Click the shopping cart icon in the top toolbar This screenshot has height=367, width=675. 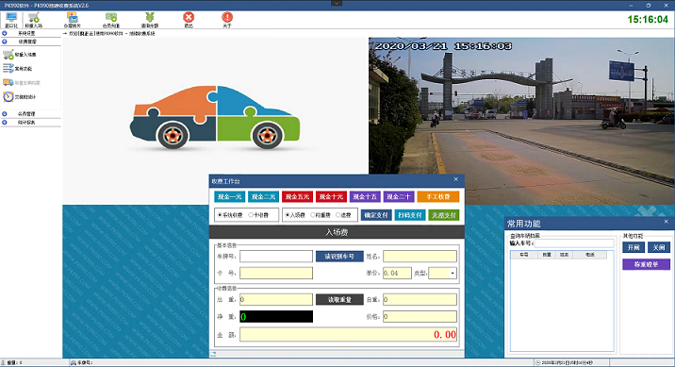(34, 18)
